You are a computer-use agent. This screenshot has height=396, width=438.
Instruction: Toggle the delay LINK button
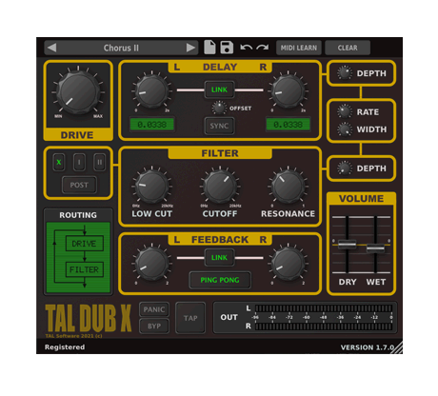coord(219,89)
